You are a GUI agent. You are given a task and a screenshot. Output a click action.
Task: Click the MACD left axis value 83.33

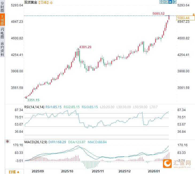[19, 153]
